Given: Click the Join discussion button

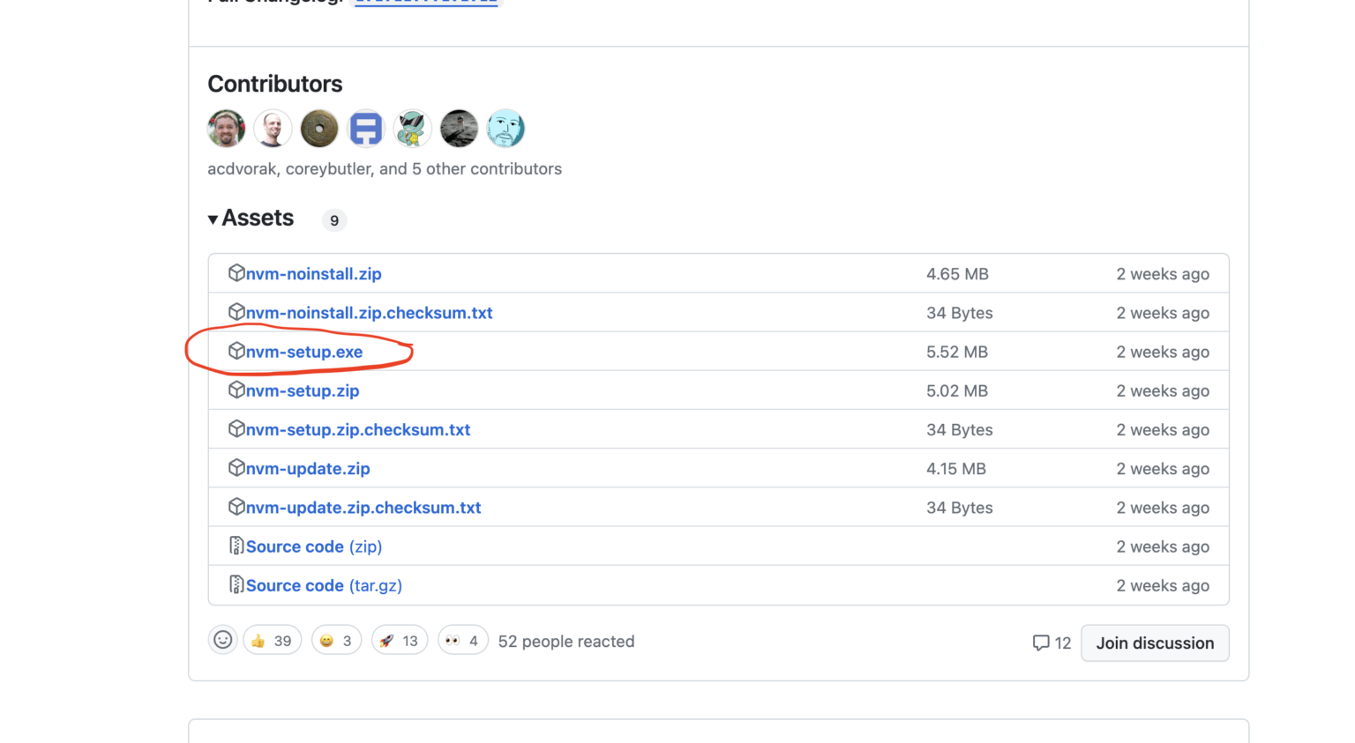Looking at the screenshot, I should click(1155, 643).
